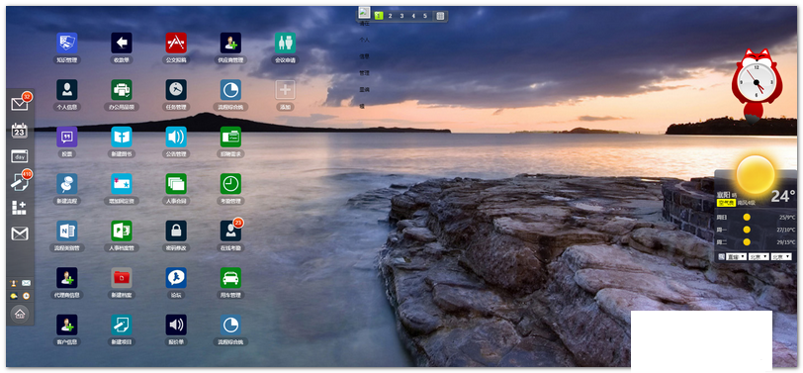Screen dimensions: 803x373
Task: Click the yellow 空气质 air quality badge
Action: pos(726,203)
